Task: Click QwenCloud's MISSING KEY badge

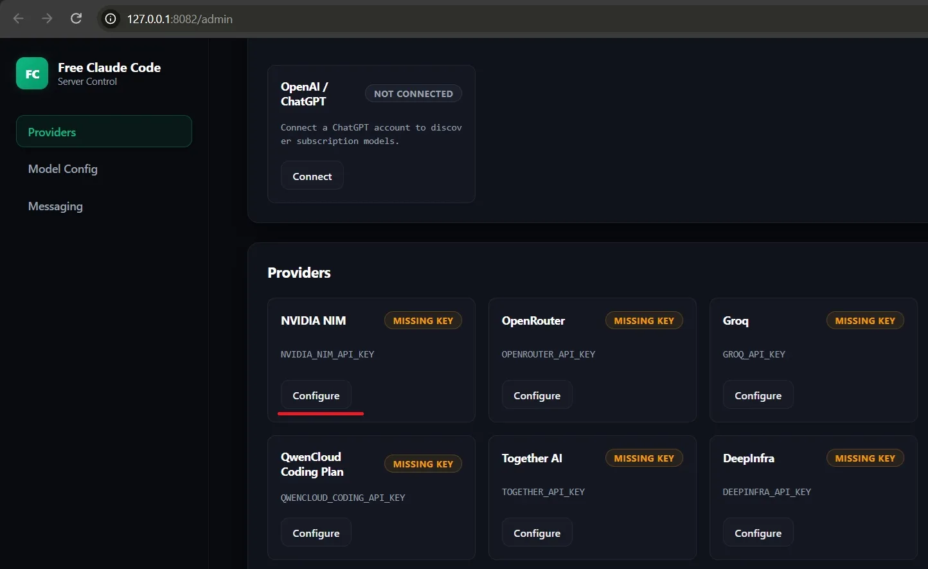Action: tap(423, 464)
